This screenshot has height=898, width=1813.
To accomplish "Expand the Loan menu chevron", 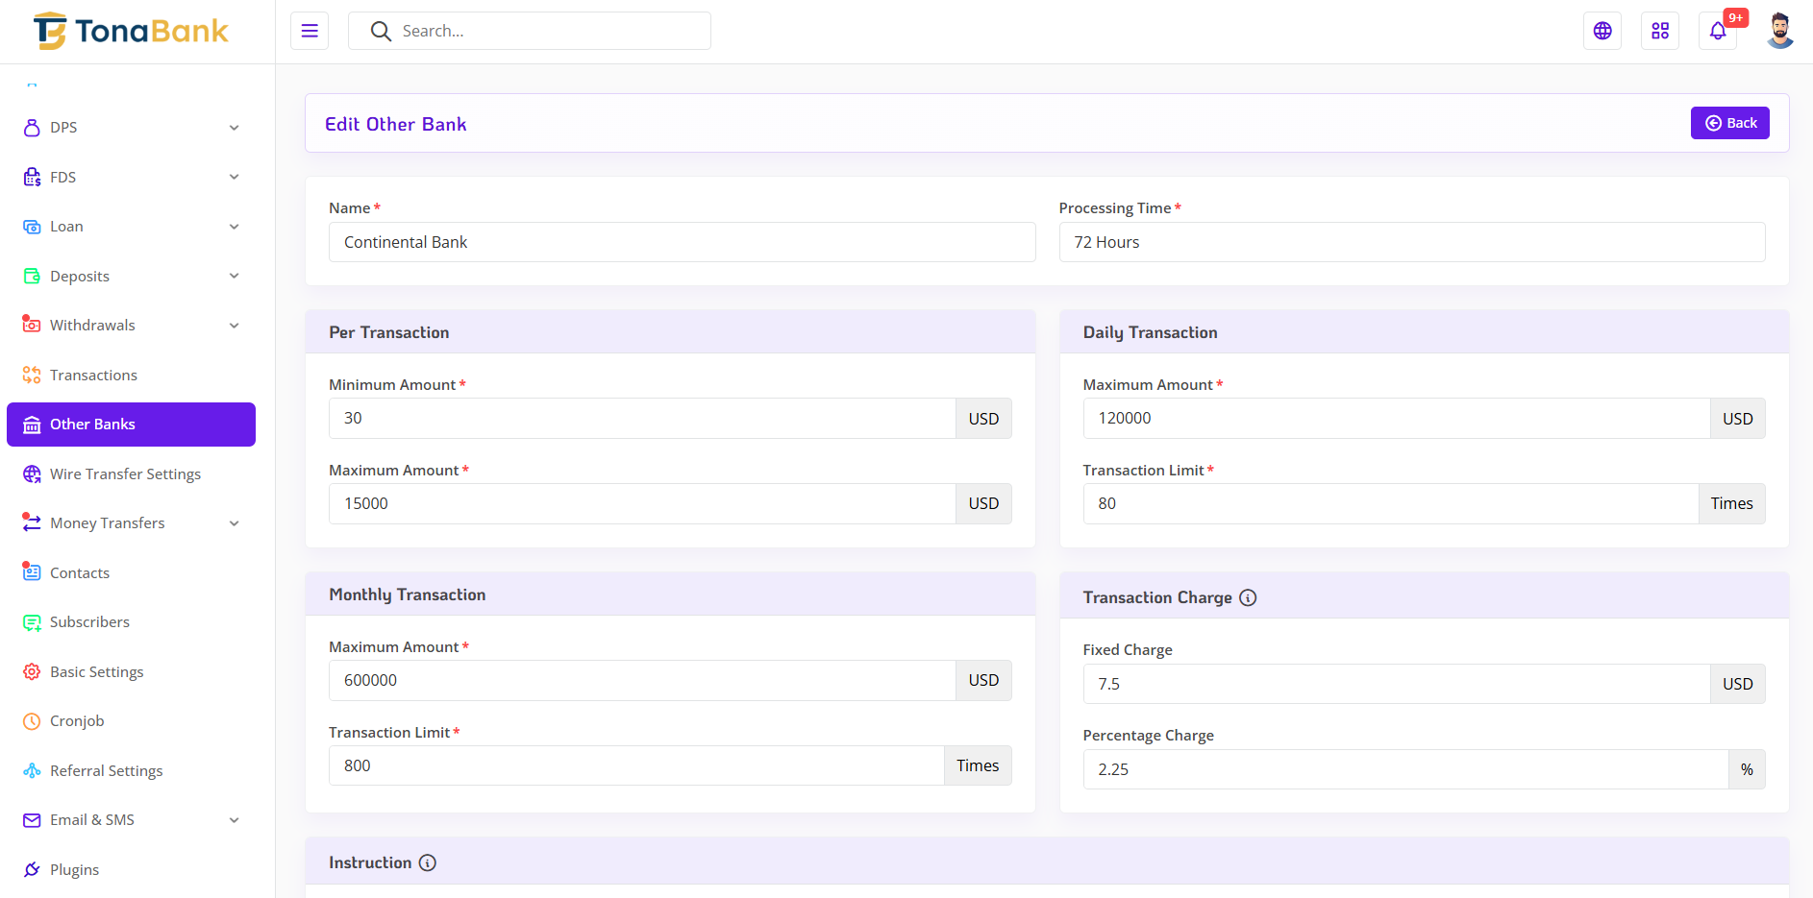I will pyautogui.click(x=234, y=227).
